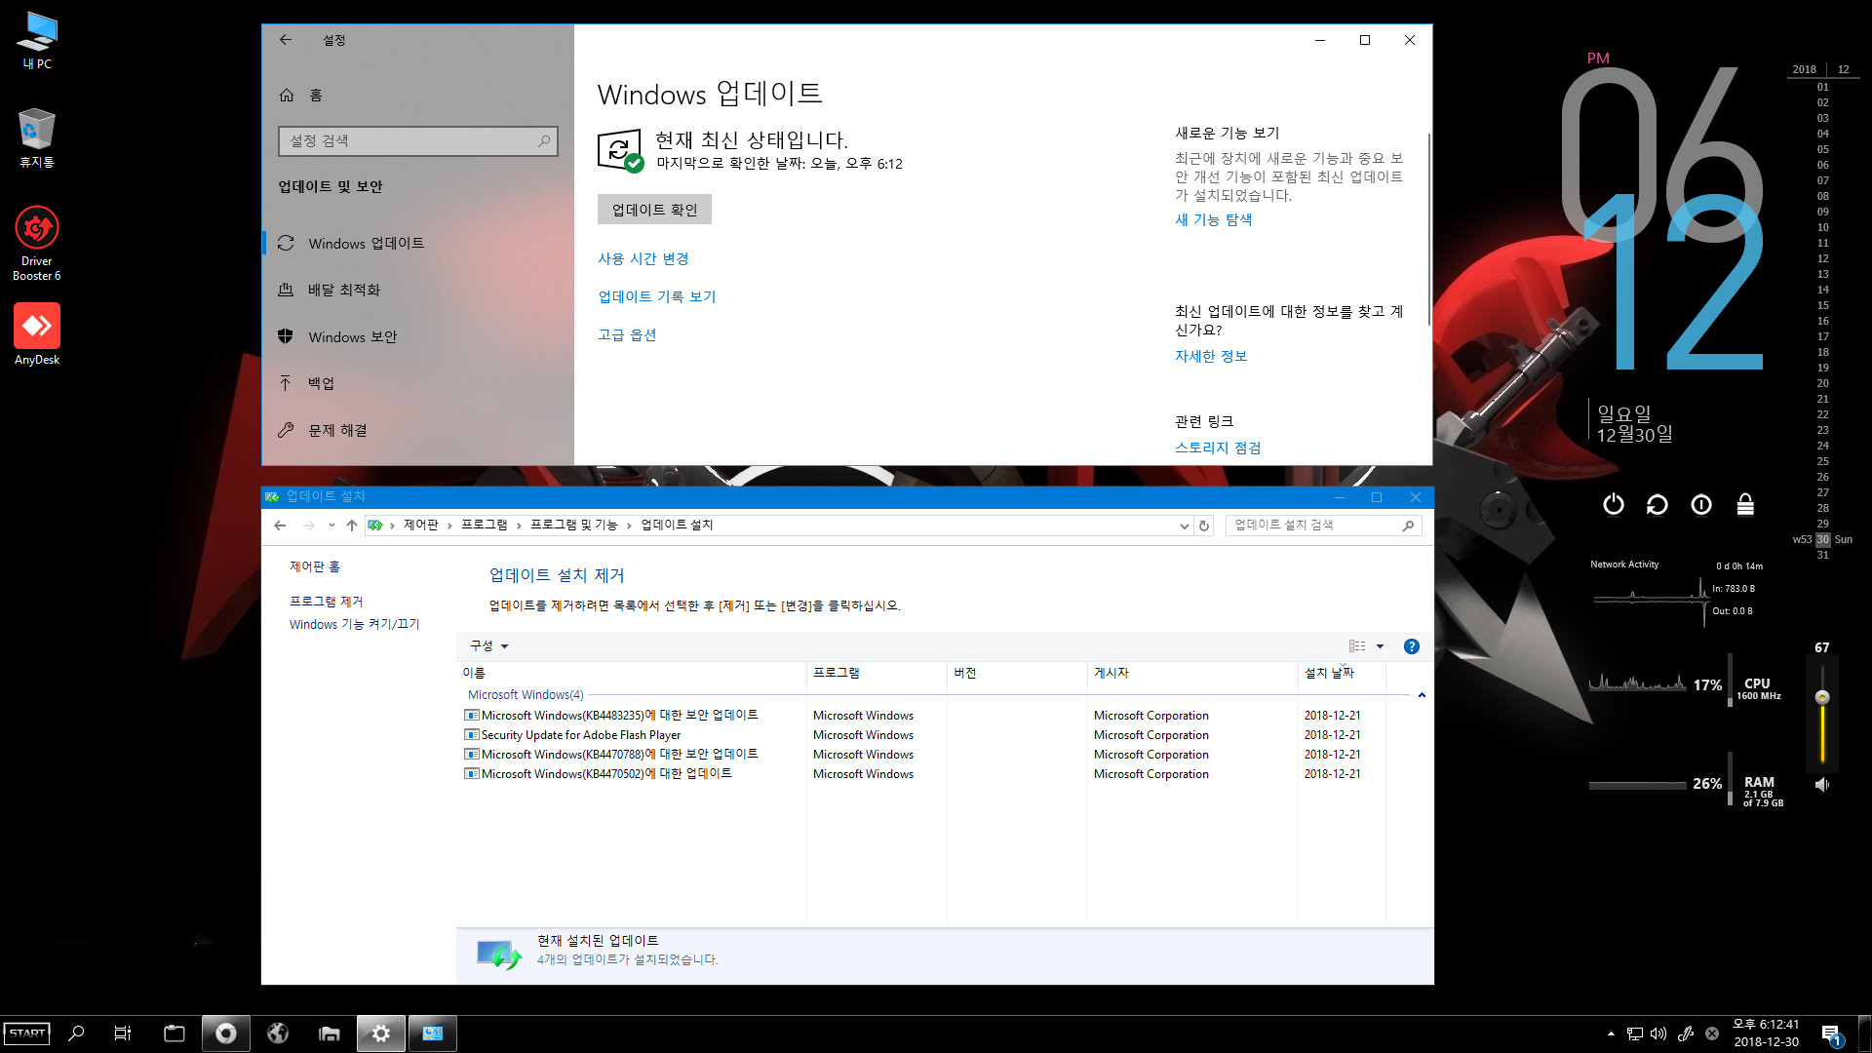Go forward in 업데이트 설치 window
The width and height of the screenshot is (1872, 1053).
point(309,526)
